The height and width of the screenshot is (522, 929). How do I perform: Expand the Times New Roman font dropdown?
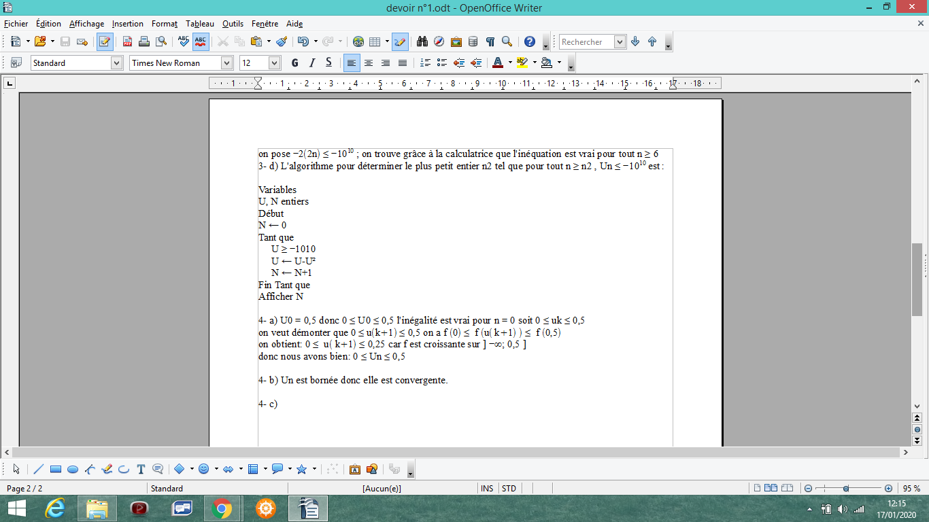pyautogui.click(x=226, y=63)
